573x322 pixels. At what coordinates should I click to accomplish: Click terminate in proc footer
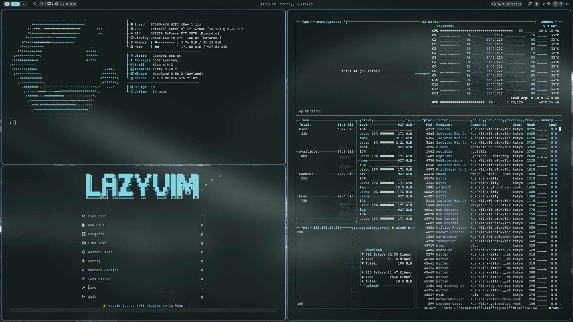click(469, 308)
